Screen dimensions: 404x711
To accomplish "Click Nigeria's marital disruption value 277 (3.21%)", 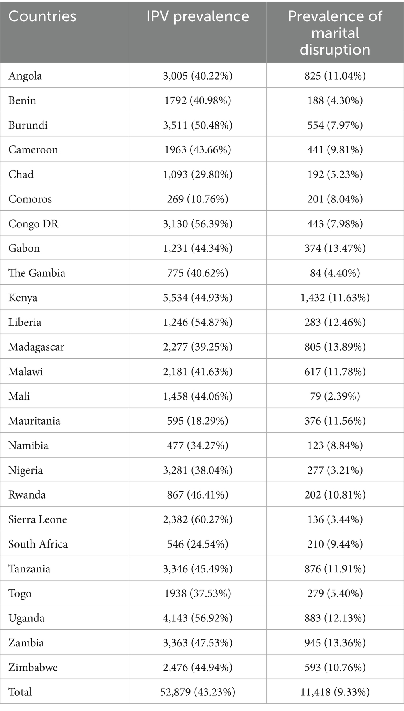I will pyautogui.click(x=335, y=470).
